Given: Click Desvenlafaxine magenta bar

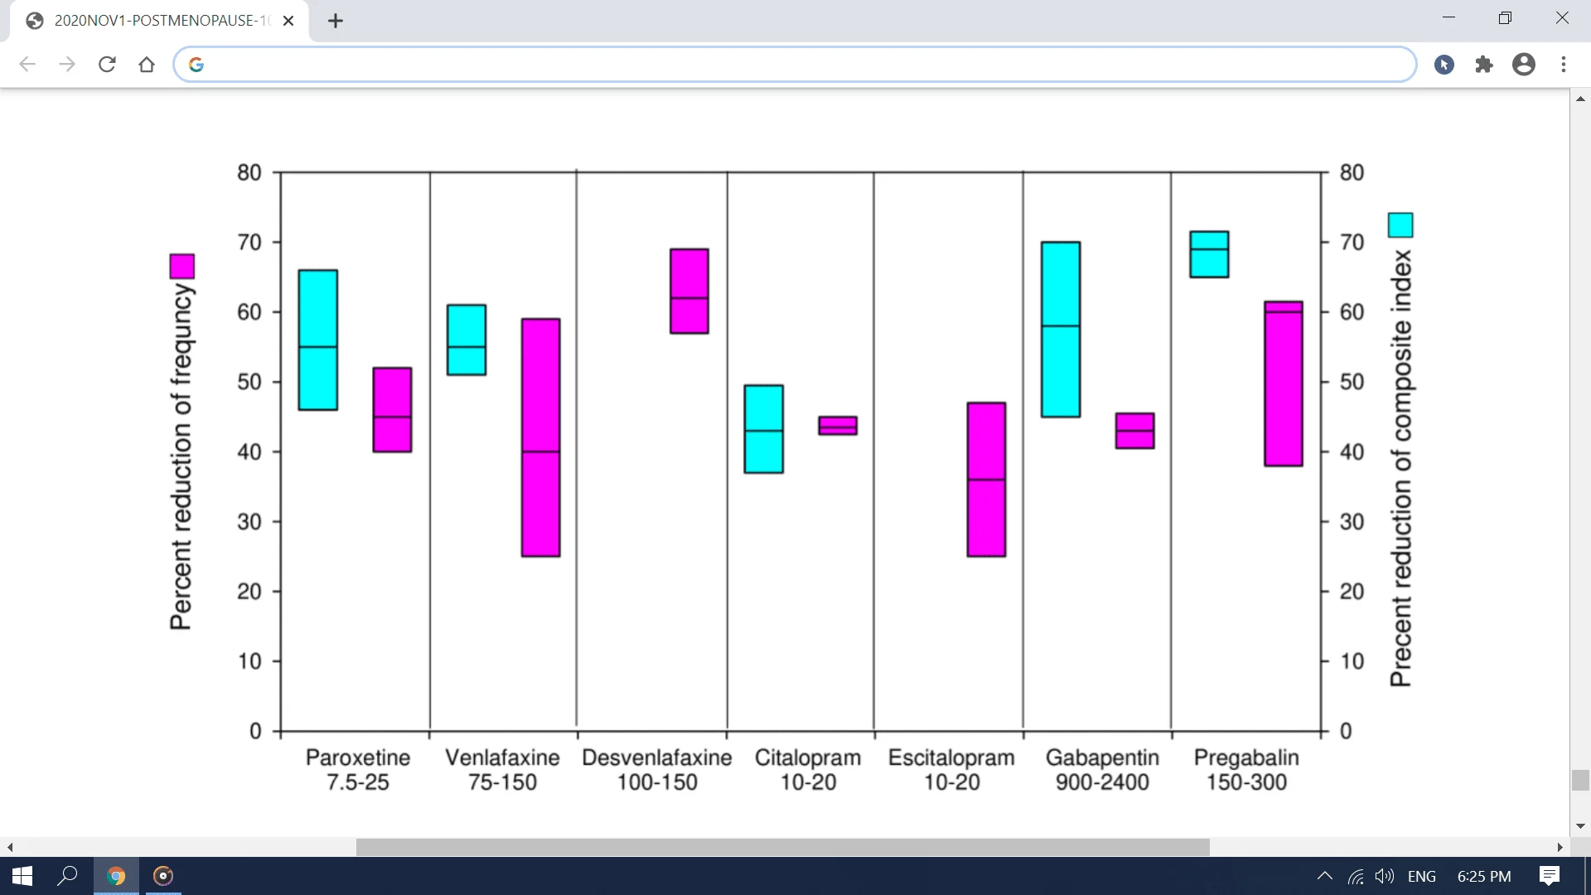Looking at the screenshot, I should 689,291.
